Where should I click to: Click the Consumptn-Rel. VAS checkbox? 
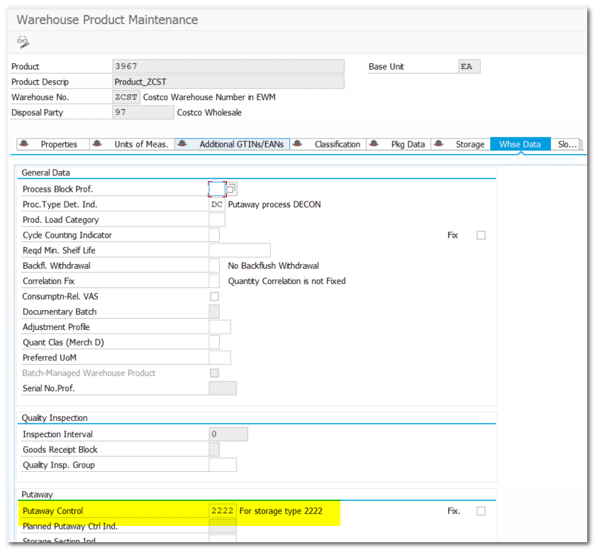214,296
